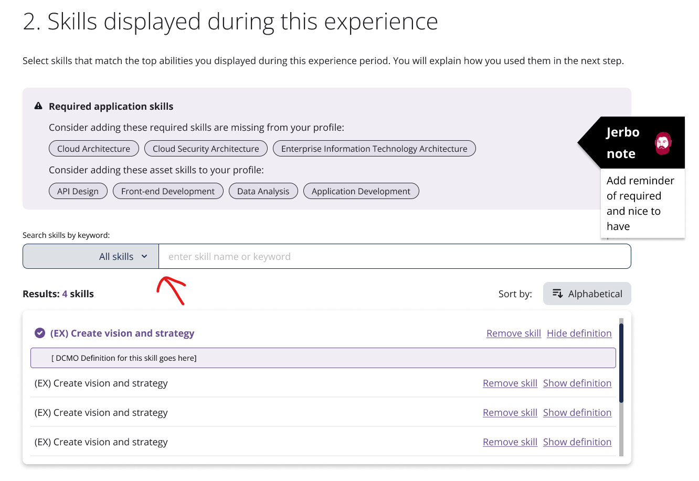Click the chevron next to All skills
Viewport: 699px width, 481px height.
pyautogui.click(x=144, y=256)
